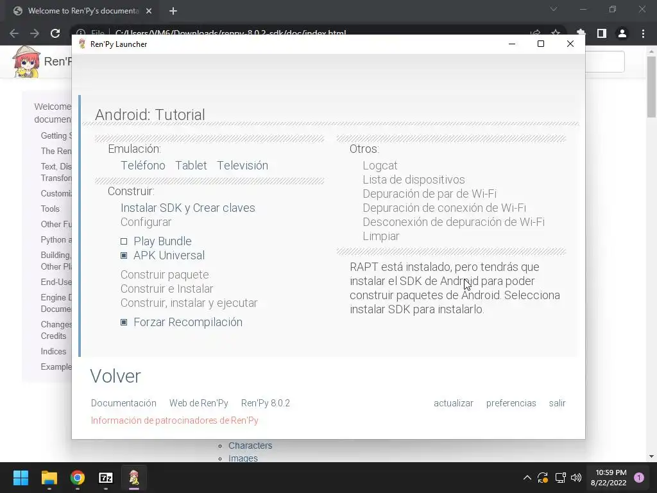Click Construir, instalar y ejecutar
657x493 pixels.
[189, 303]
